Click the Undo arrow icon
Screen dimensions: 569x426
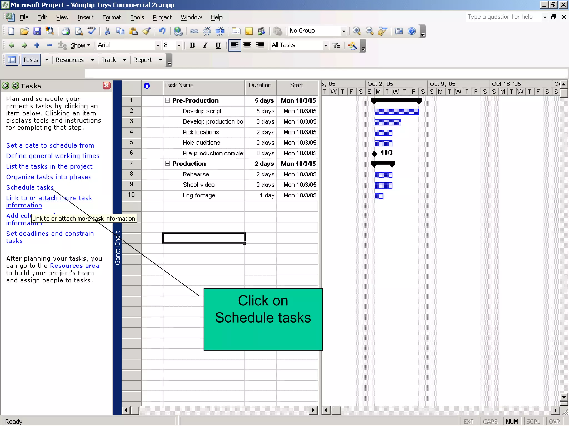coord(162,31)
